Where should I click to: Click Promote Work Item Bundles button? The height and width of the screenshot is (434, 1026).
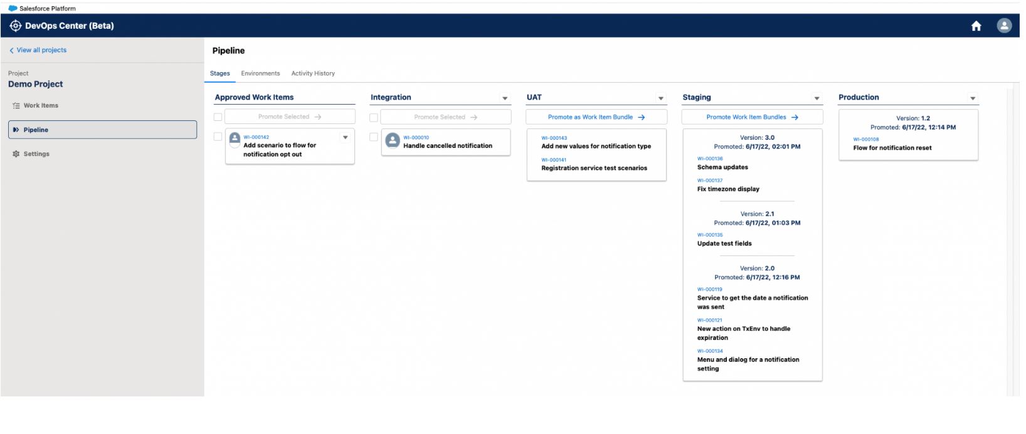(x=752, y=117)
